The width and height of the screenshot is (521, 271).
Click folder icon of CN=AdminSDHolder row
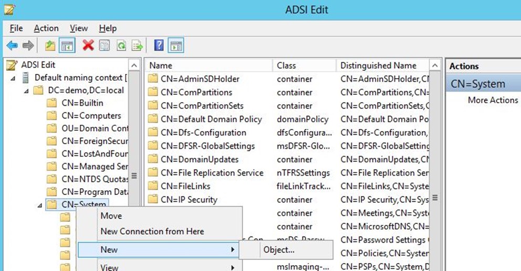click(x=153, y=79)
